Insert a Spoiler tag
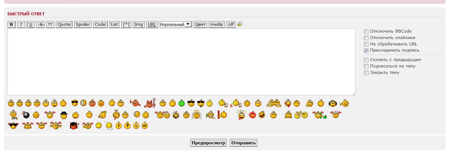 pyautogui.click(x=83, y=25)
